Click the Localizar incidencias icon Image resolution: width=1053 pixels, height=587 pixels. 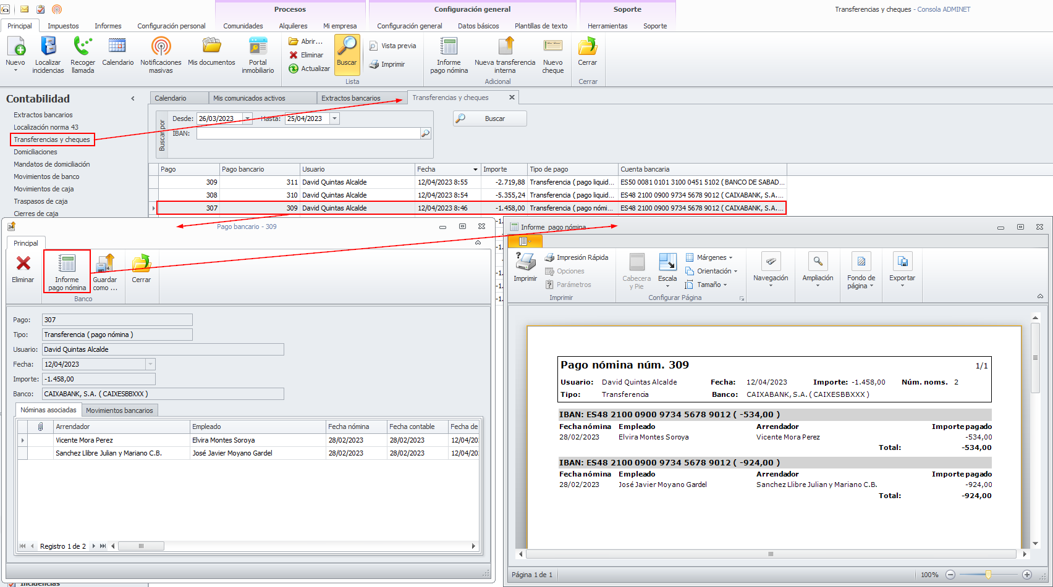point(48,47)
